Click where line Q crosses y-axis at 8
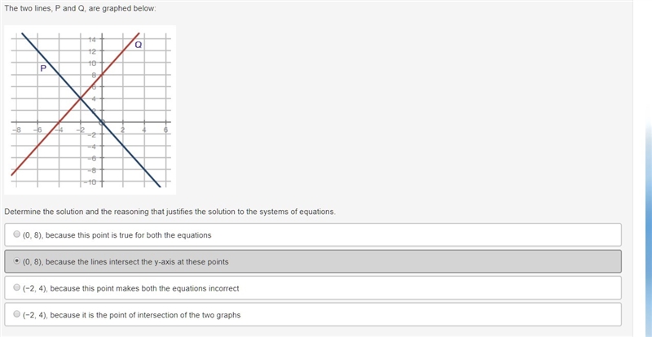Image resolution: width=652 pixels, height=337 pixels. (x=103, y=75)
